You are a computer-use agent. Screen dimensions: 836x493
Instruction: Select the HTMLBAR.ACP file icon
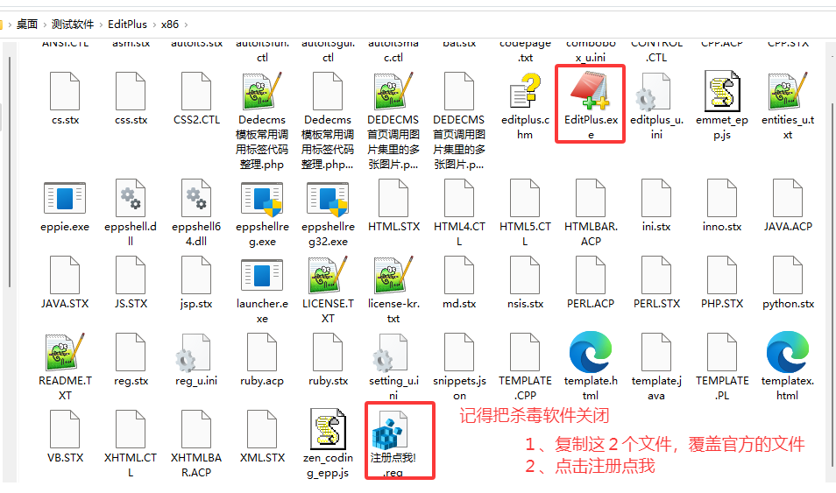tap(591, 198)
